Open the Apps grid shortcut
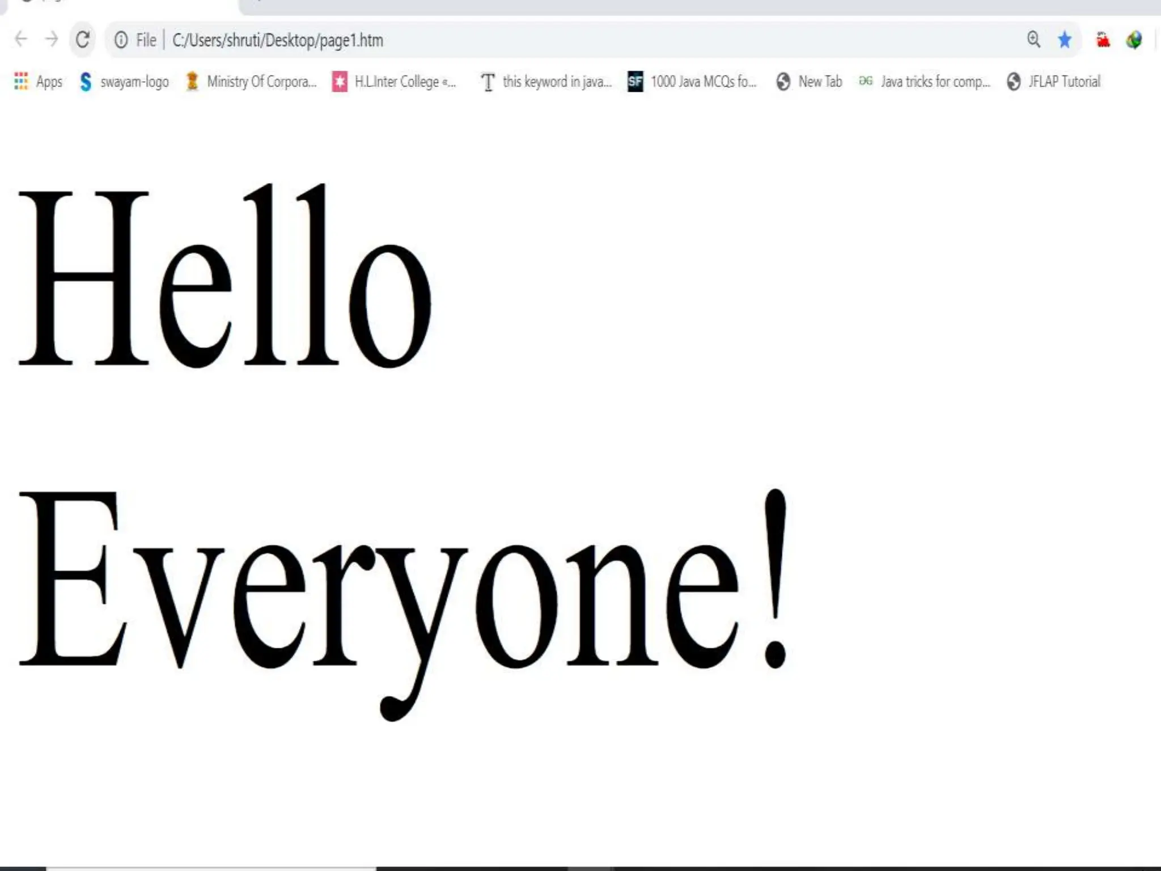Screen dimensions: 1161x871 [37, 82]
